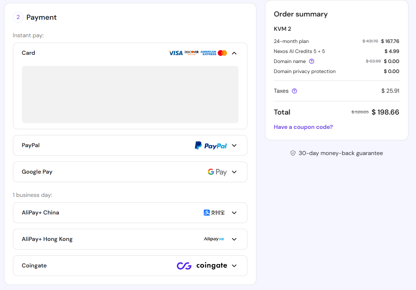Click the Payment section heading

click(x=41, y=17)
